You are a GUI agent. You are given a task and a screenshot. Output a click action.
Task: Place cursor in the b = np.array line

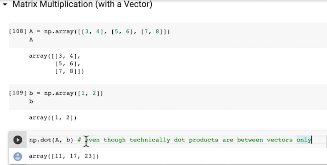(66, 93)
